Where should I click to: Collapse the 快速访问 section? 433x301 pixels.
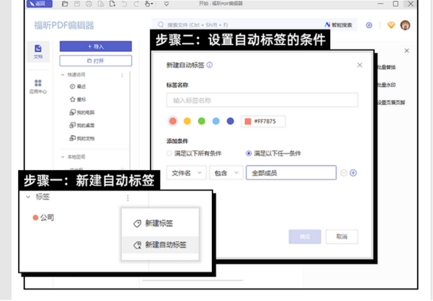pyautogui.click(x=63, y=75)
